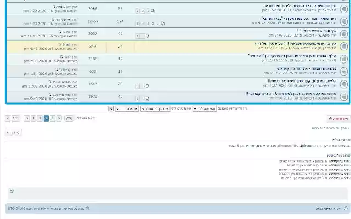This screenshot has width=351, height=219.
Task: Click pages icon in the 55-replies row
Action: (x=152, y=11)
